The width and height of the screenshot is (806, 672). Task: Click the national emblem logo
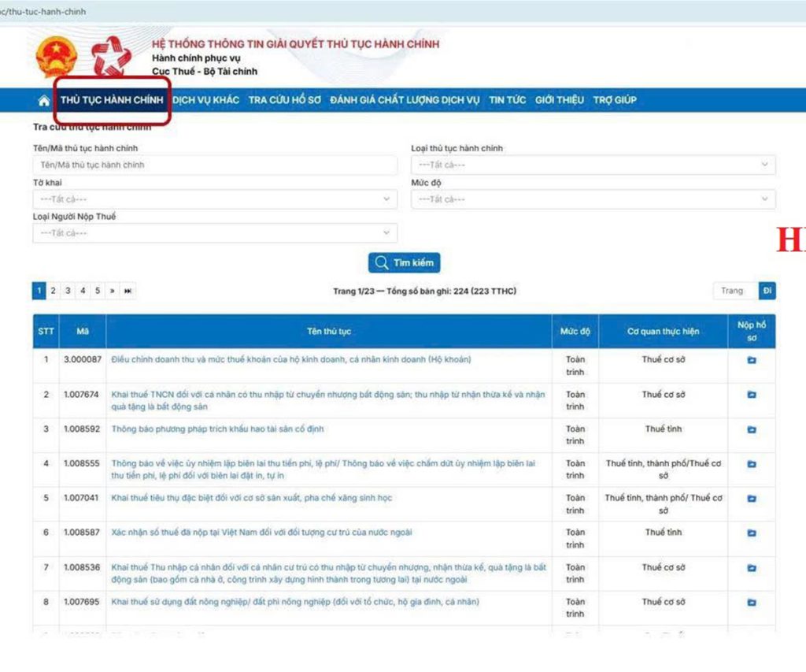54,59
